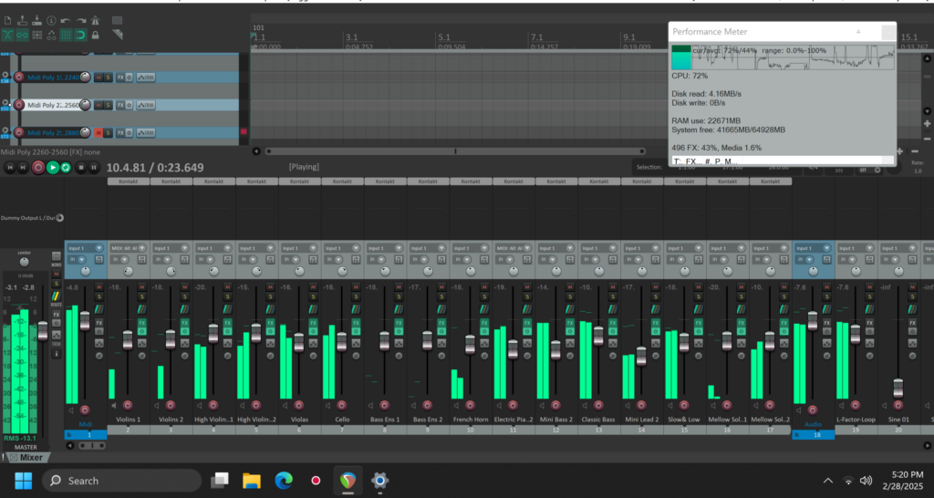Toggle item grouping chain-link icon
The height and width of the screenshot is (498, 934).
(23, 36)
